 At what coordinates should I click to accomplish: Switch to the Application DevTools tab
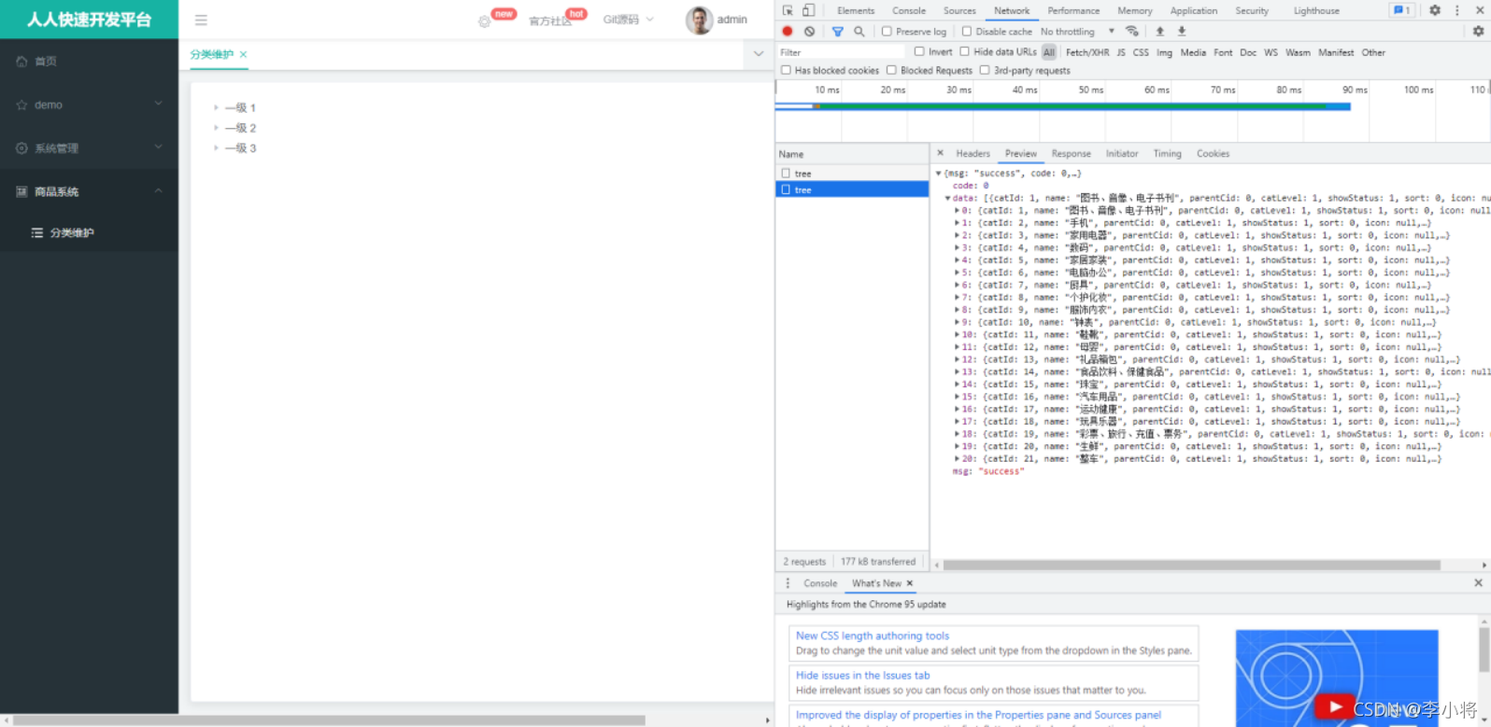point(1194,10)
